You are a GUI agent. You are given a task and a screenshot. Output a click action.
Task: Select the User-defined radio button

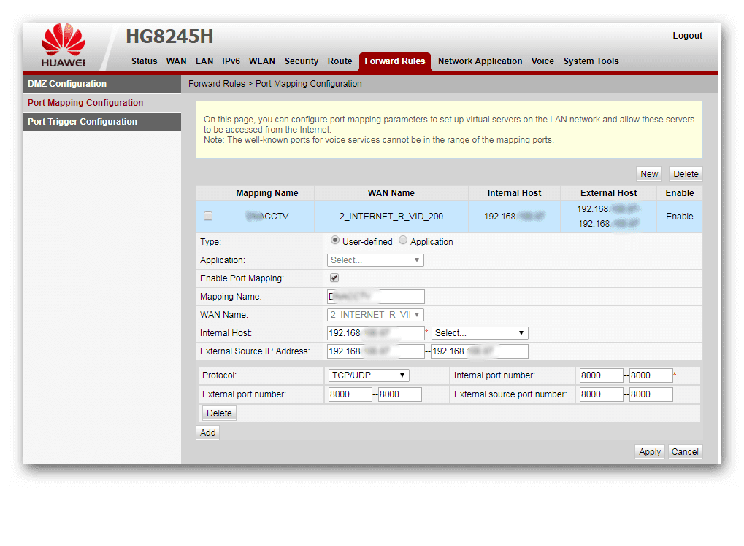[x=334, y=241]
